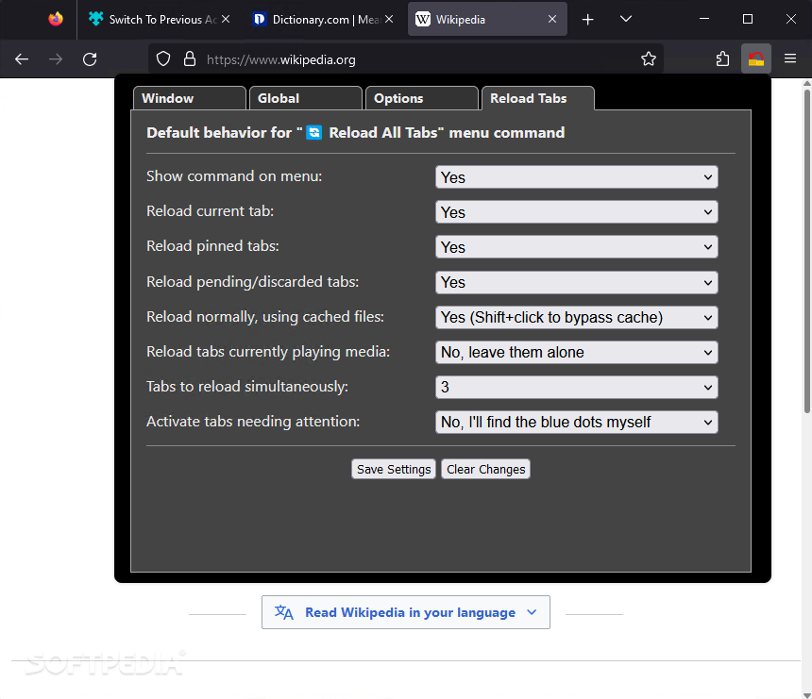Open Reload normally using cached files dropdown
812x699 pixels.
coord(576,317)
